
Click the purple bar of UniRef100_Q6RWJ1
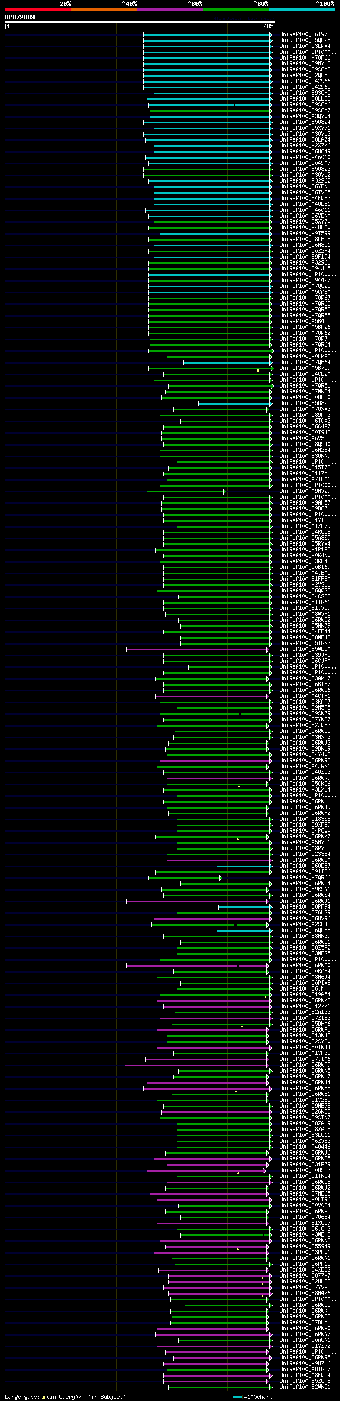[198, 901]
